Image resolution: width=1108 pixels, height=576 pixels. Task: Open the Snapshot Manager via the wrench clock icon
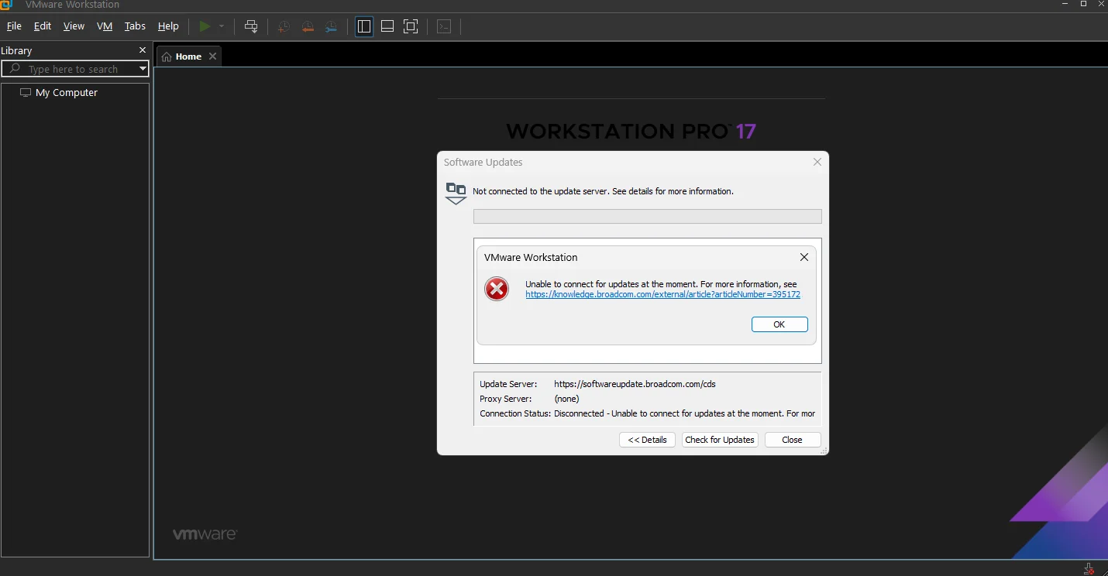tap(332, 26)
